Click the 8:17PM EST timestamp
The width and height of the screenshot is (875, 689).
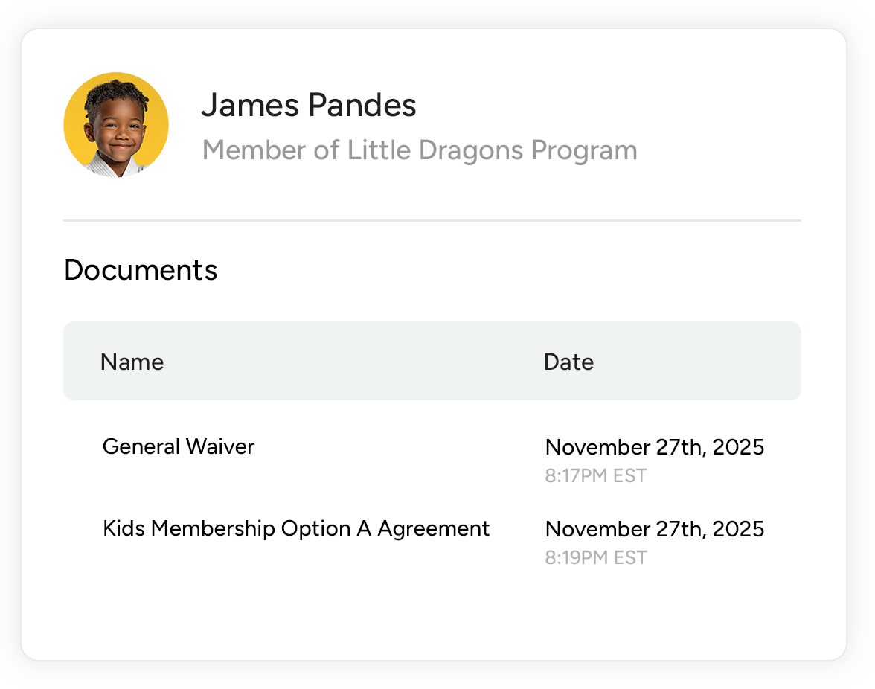tap(595, 475)
